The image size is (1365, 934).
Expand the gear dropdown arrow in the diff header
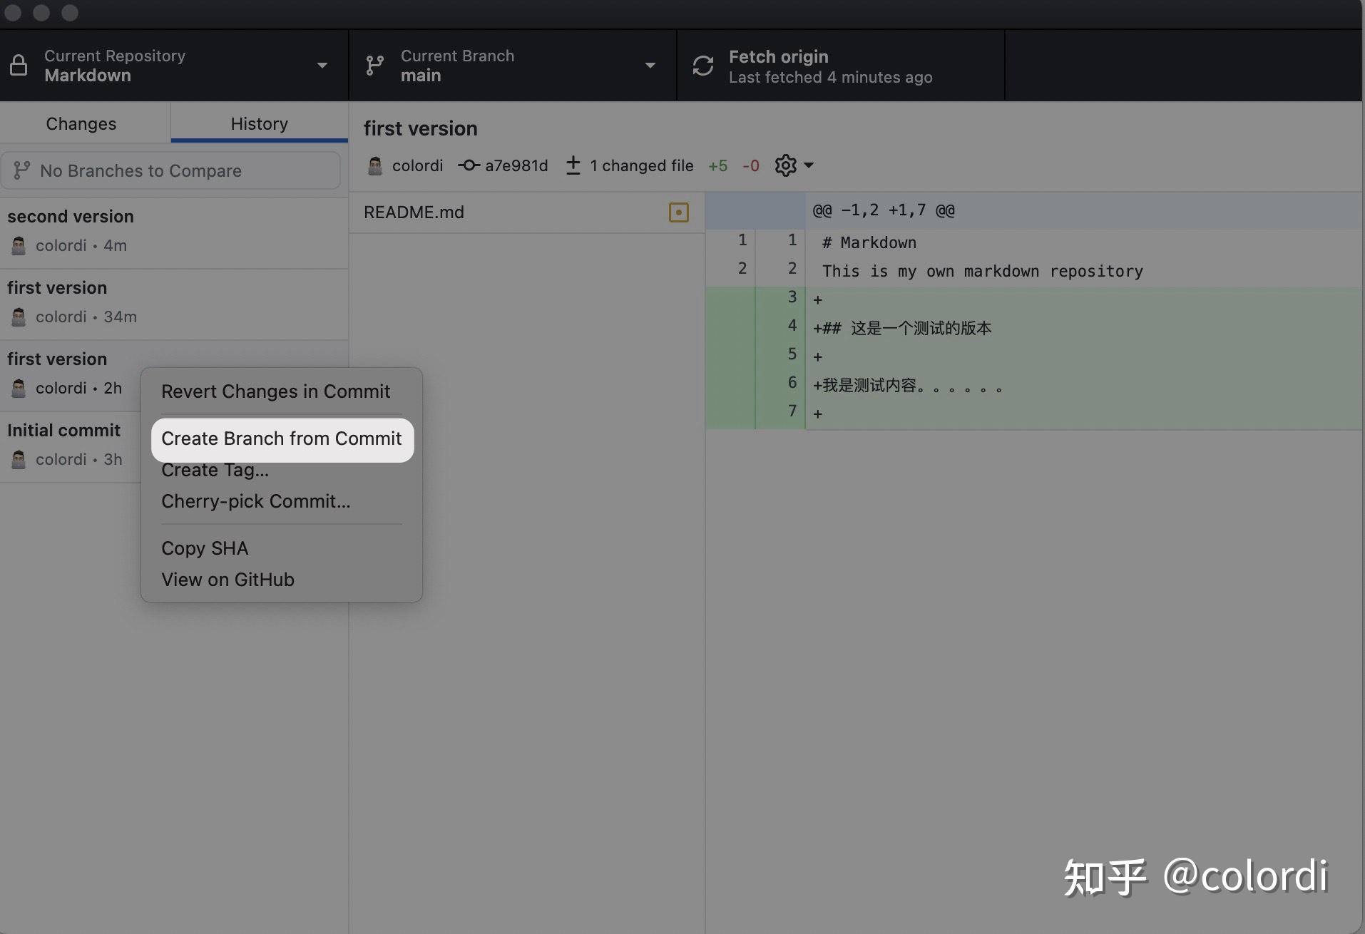(x=808, y=165)
